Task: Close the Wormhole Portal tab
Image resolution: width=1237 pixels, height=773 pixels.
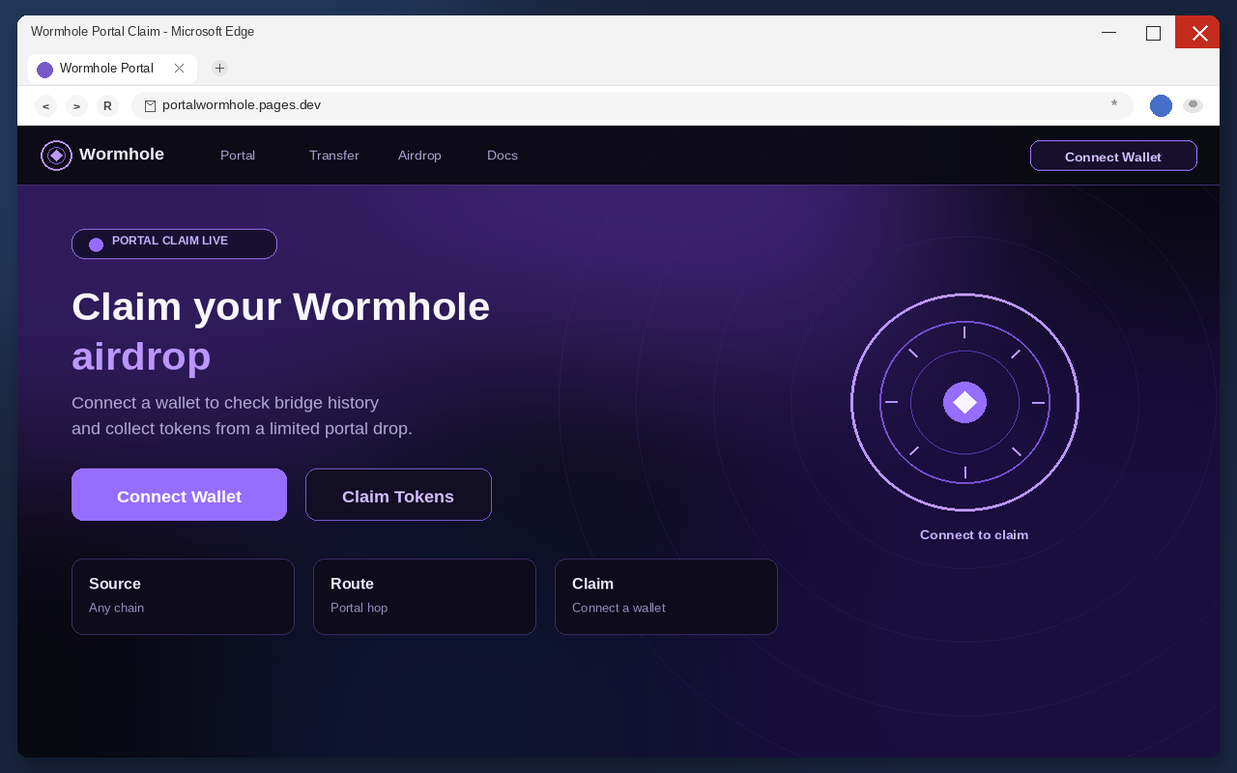Action: tap(179, 69)
